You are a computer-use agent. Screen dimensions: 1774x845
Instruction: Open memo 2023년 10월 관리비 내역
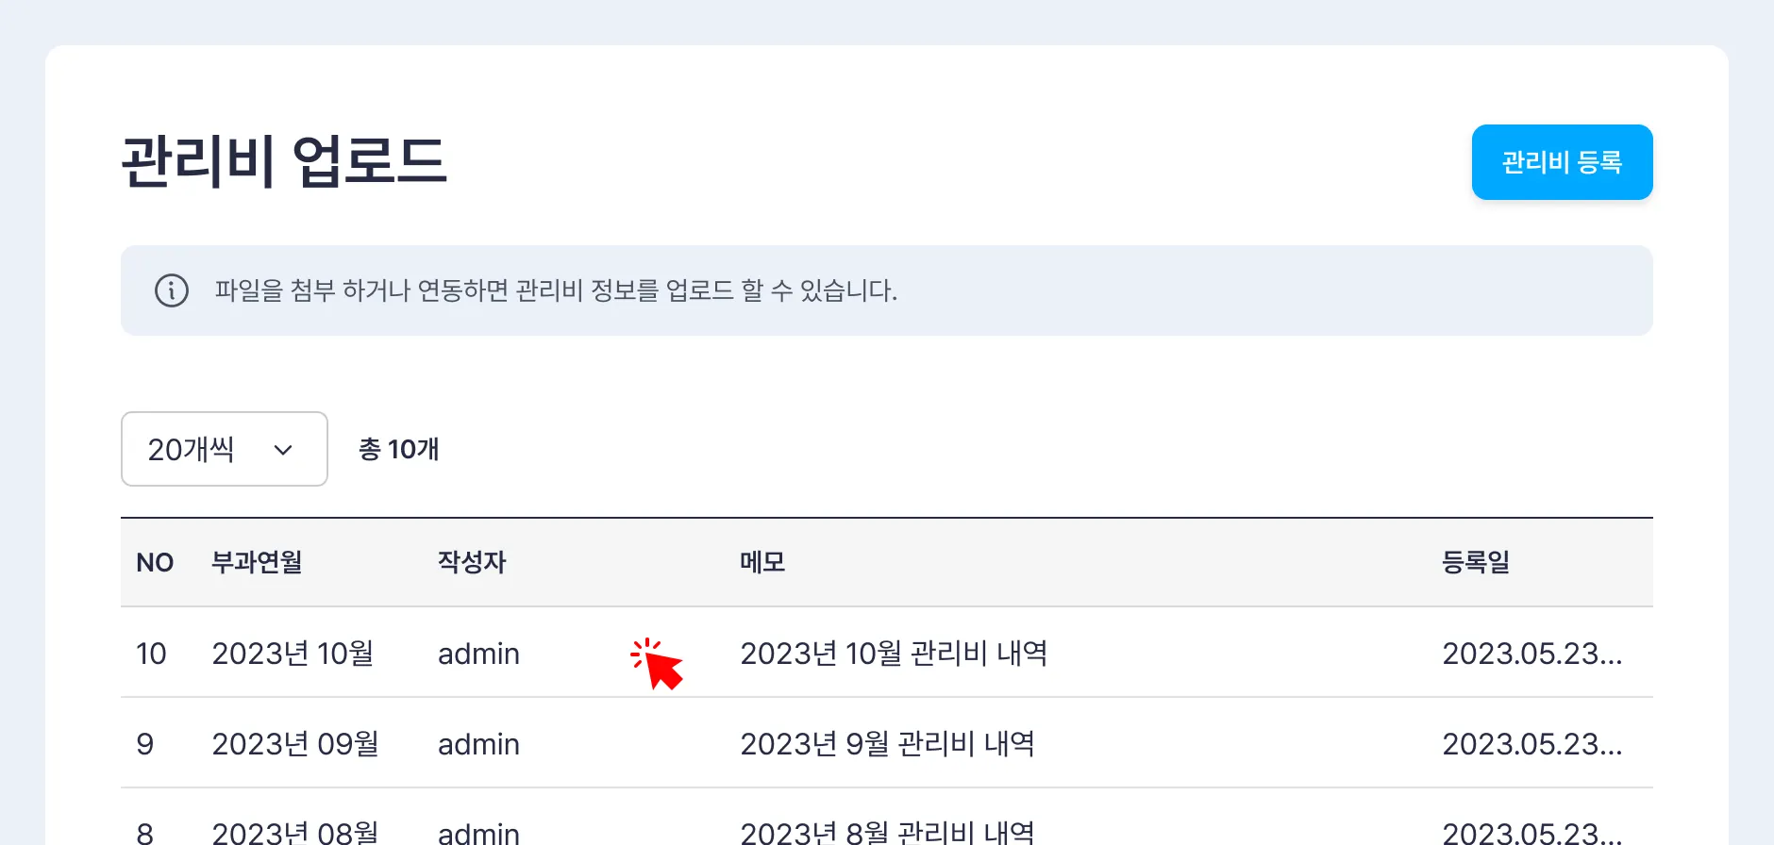coord(893,653)
